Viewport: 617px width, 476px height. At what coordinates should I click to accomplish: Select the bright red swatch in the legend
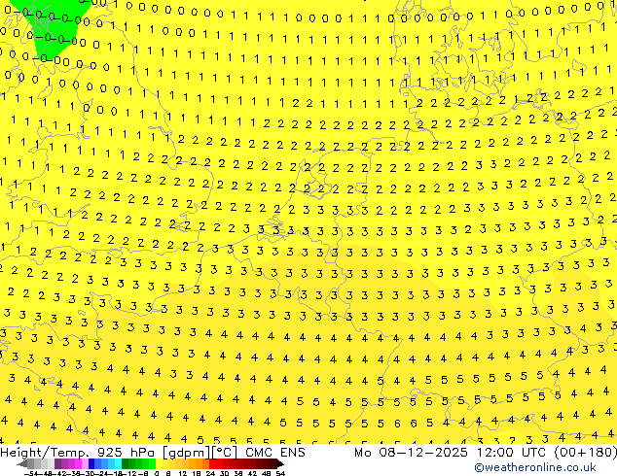pyautogui.click(x=212, y=464)
